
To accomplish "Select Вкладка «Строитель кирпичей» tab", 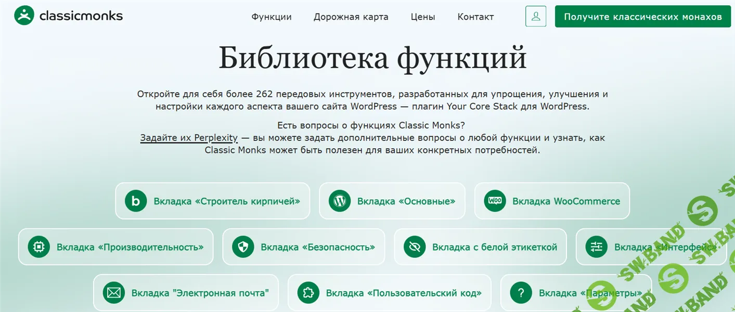I will (213, 201).
